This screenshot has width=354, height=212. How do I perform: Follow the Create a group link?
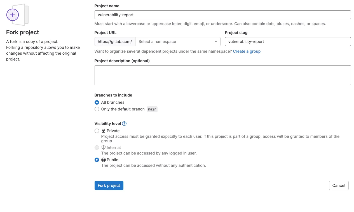click(247, 51)
